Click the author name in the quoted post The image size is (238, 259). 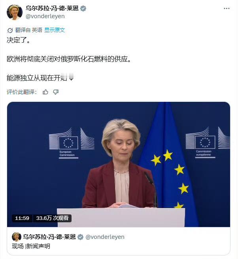(x=49, y=237)
